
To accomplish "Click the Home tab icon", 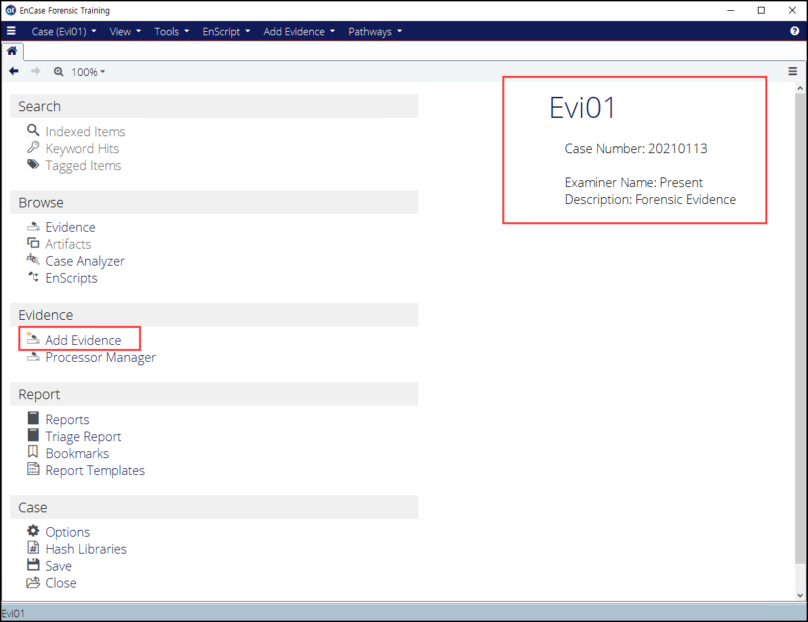I will [12, 50].
